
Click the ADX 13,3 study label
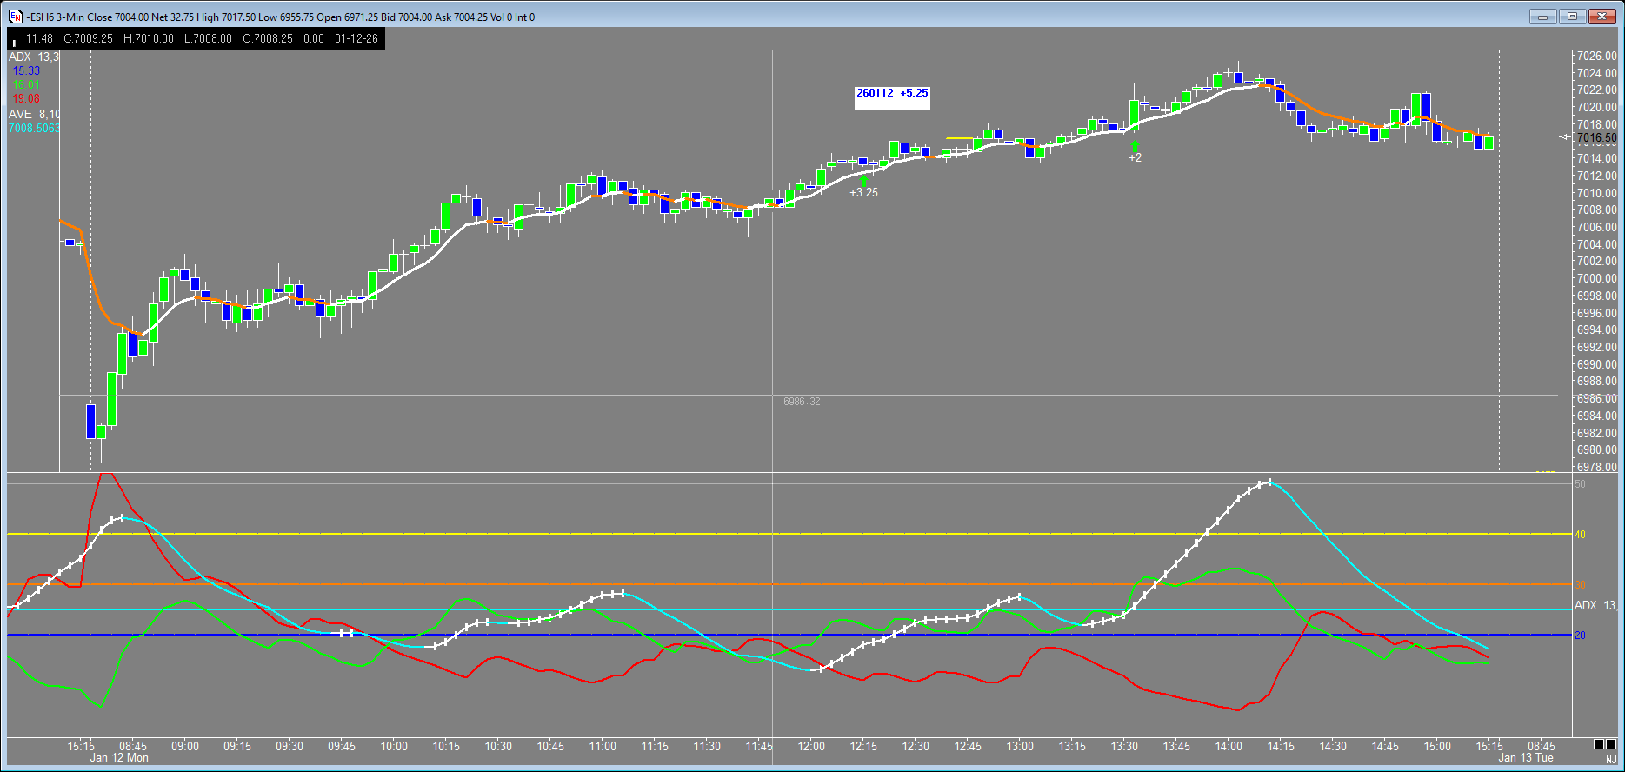pyautogui.click(x=34, y=57)
